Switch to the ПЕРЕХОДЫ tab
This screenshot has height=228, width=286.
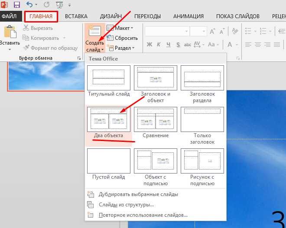click(x=147, y=16)
